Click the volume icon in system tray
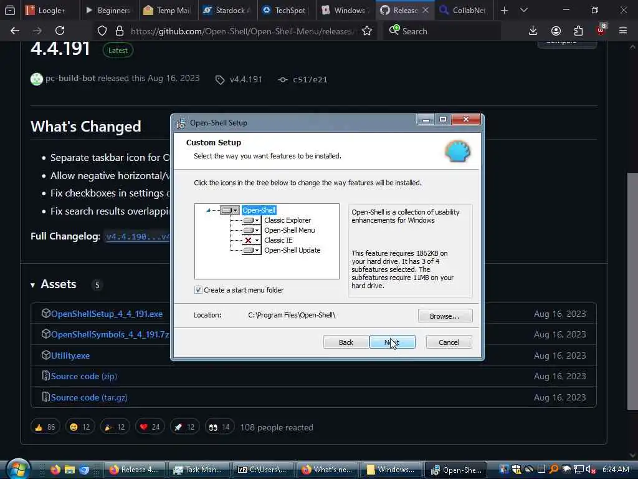The height and width of the screenshot is (479, 638). coord(591,470)
